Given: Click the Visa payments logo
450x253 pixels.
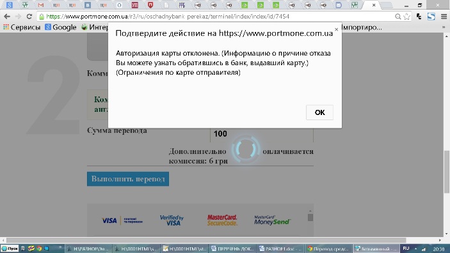Looking at the screenshot, I should pos(122,220).
